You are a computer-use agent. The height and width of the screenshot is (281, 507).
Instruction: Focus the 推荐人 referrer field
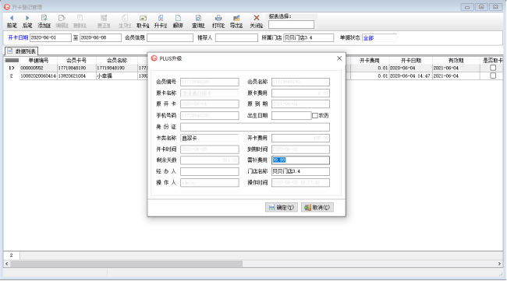pyautogui.click(x=236, y=37)
